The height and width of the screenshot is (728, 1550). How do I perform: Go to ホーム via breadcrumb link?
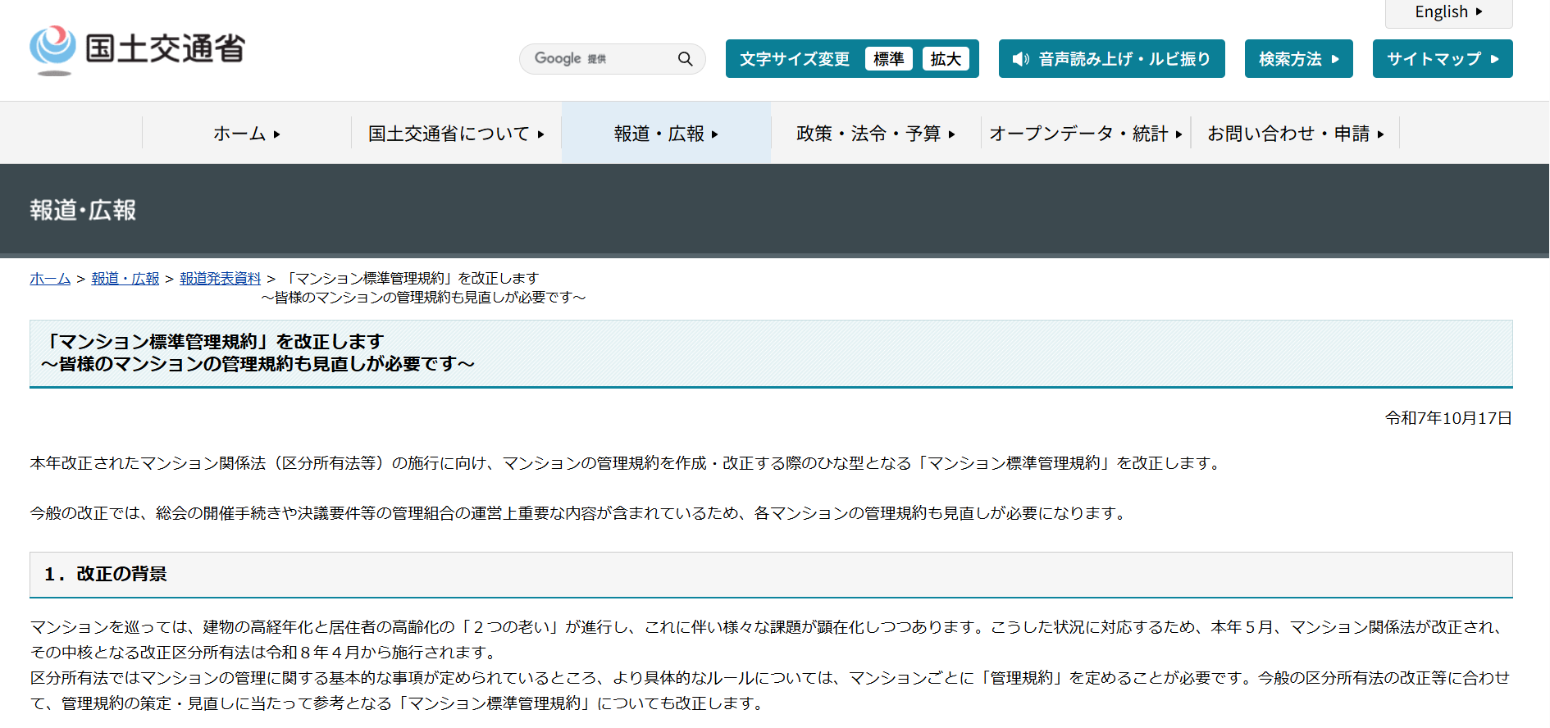(50, 279)
